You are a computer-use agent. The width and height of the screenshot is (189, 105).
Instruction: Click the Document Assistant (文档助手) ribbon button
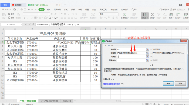pos(145,16)
